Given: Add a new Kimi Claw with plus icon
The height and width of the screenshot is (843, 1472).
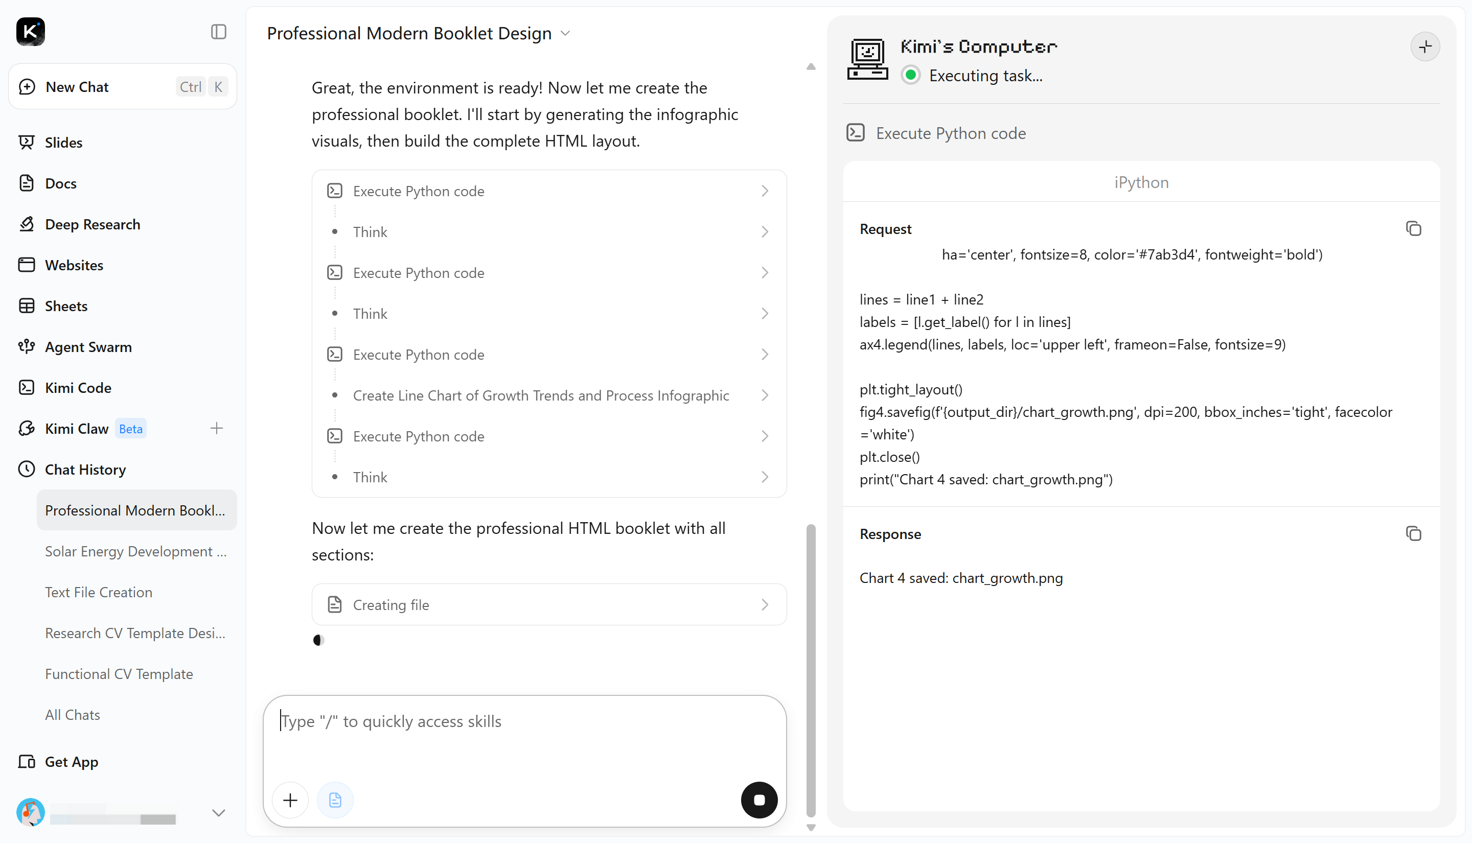Looking at the screenshot, I should pyautogui.click(x=217, y=429).
